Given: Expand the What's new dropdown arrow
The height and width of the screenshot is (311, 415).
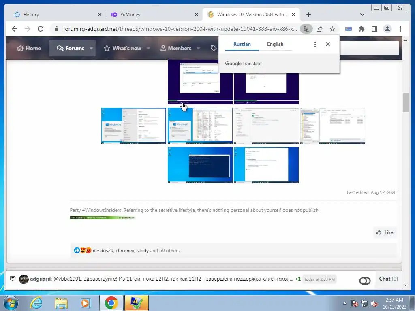Looking at the screenshot, I should [x=148, y=48].
